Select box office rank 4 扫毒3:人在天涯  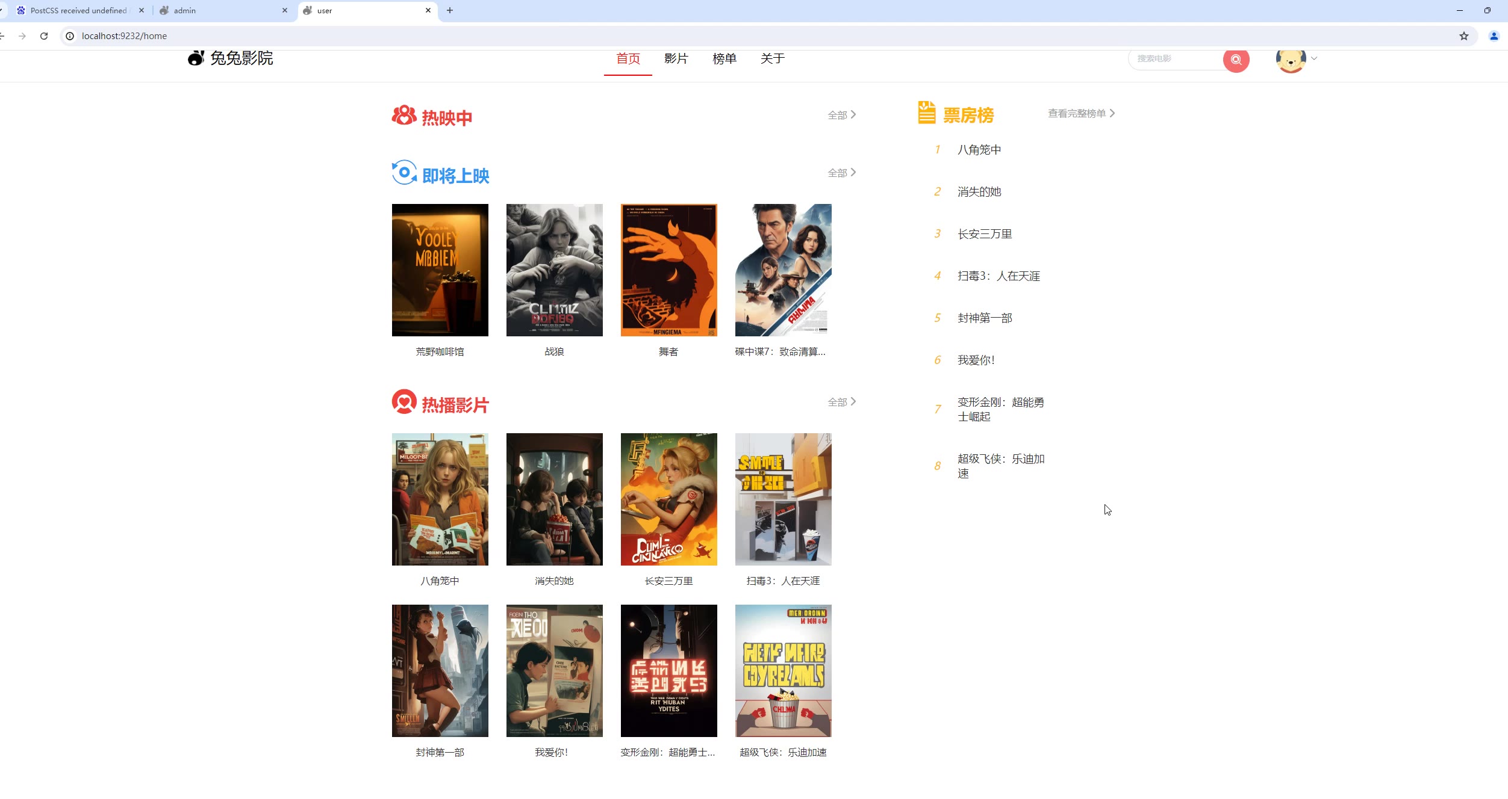tap(999, 276)
